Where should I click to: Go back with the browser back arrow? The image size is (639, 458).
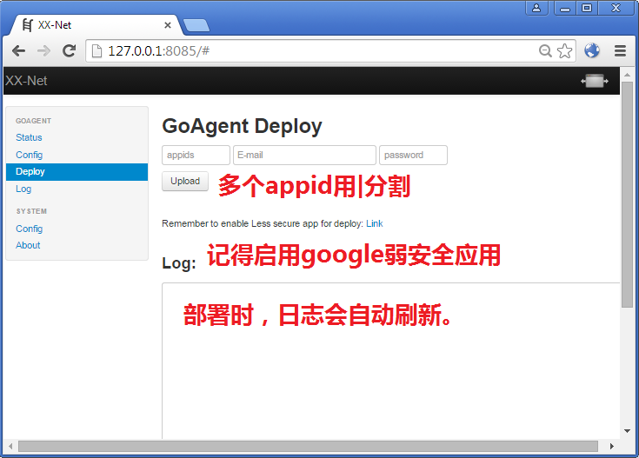(x=18, y=51)
